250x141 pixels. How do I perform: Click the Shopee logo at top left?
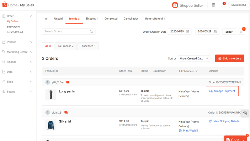4,5
